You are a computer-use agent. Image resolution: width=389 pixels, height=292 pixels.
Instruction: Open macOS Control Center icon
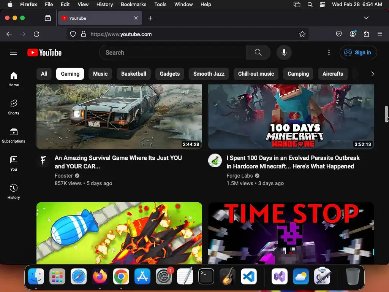point(322,4)
